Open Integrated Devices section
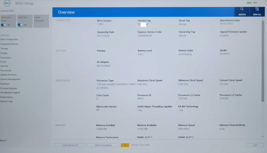 coord(9,44)
